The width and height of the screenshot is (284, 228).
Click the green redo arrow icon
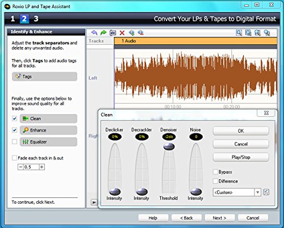point(103,33)
